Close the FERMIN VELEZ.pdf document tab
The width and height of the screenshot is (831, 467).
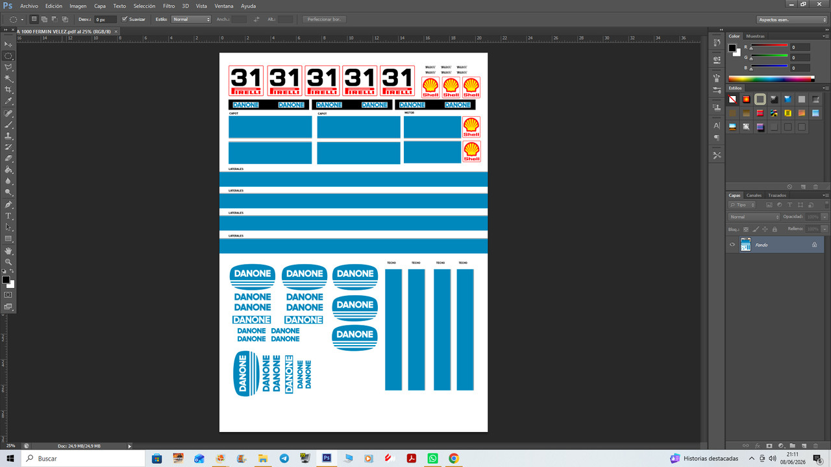[x=116, y=31]
